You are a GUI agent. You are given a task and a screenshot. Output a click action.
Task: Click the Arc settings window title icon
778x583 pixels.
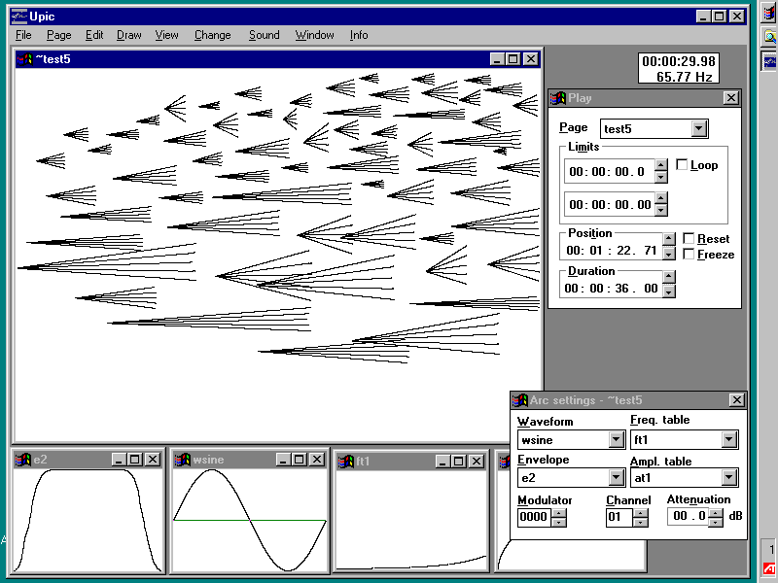[x=519, y=400]
